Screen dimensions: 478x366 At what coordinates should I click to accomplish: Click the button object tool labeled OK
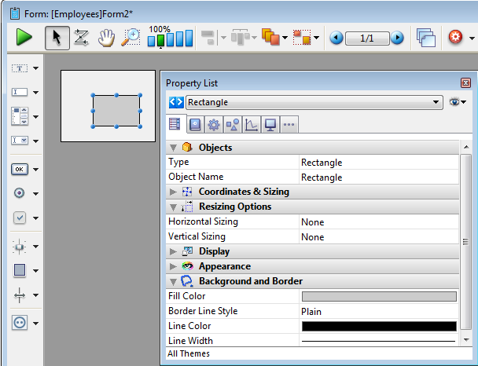(20, 168)
